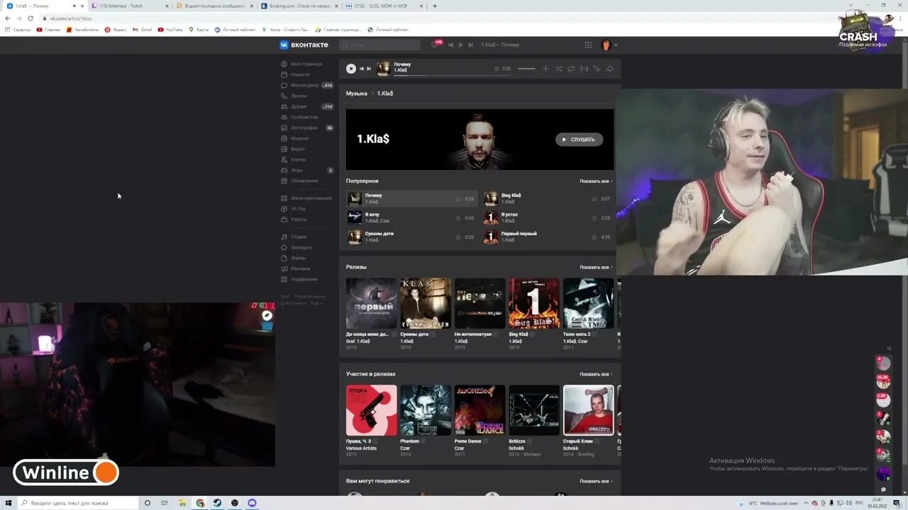
Task: Play the track Я устал
Action: 548,217
